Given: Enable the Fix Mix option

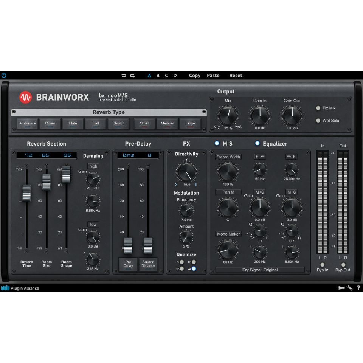Looking at the screenshot, I should (318, 108).
